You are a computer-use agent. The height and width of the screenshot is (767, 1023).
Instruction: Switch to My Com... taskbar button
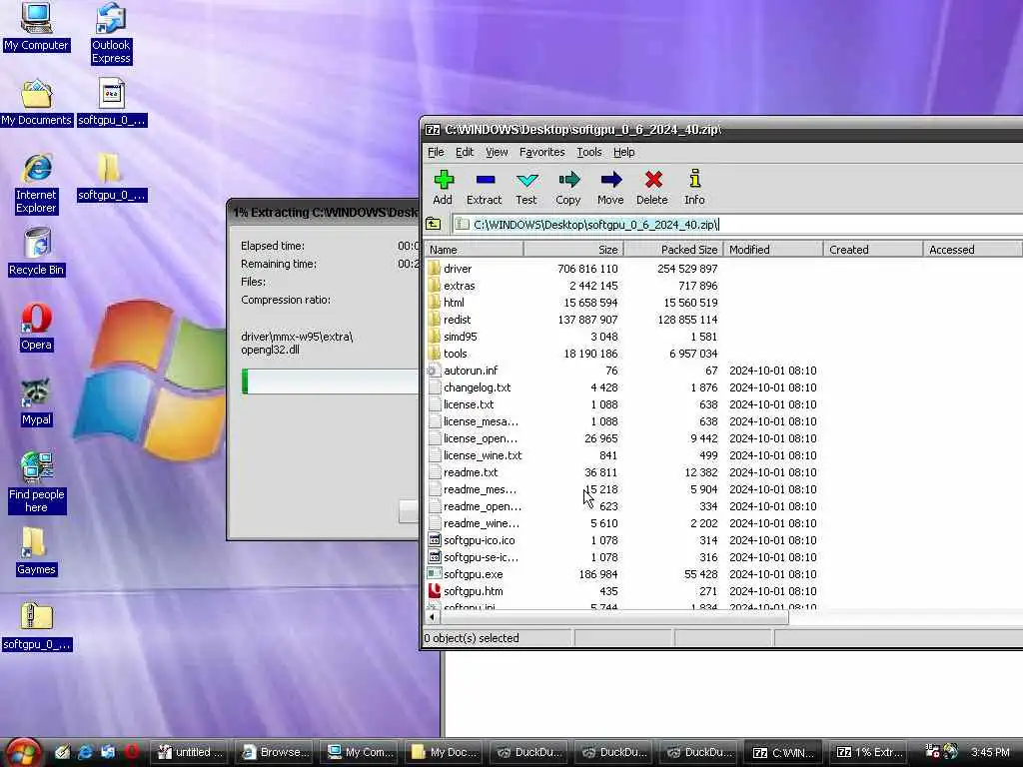[x=360, y=753]
